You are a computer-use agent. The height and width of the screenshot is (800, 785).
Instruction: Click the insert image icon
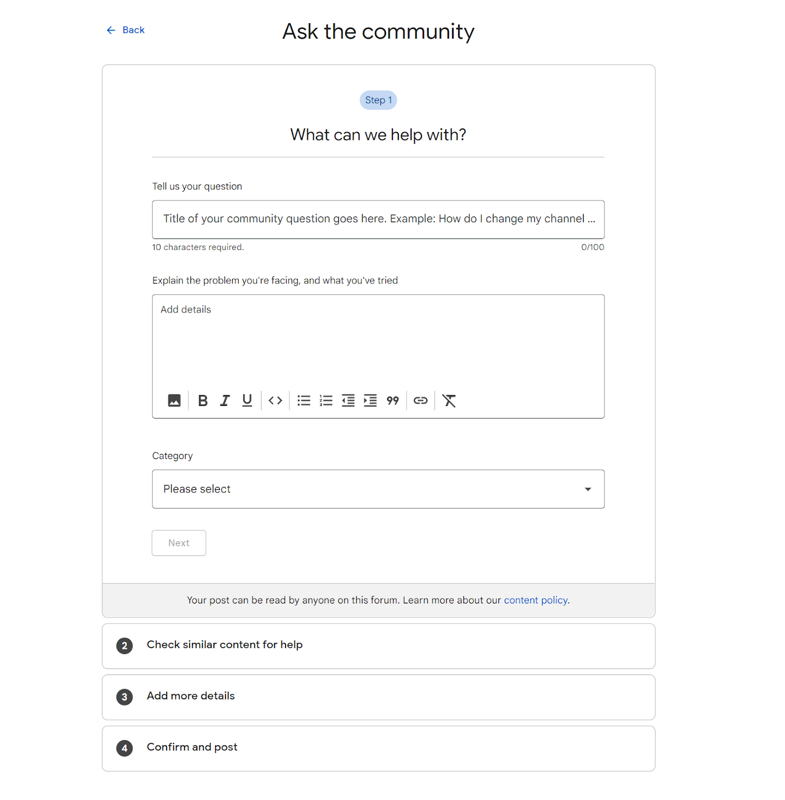[174, 400]
